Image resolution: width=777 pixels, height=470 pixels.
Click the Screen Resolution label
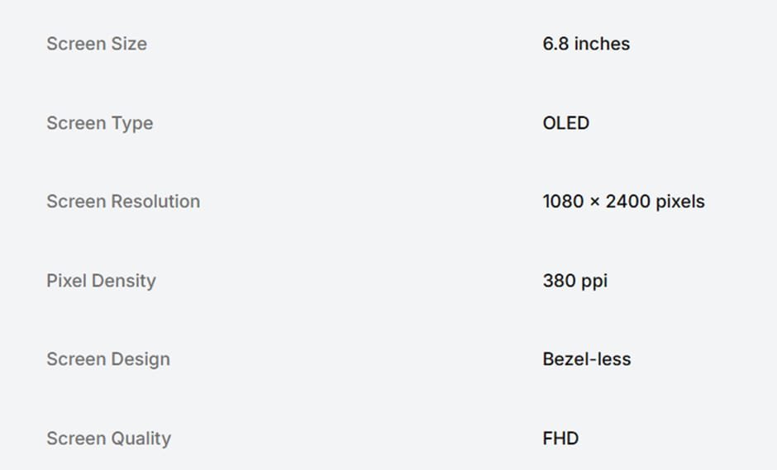123,202
